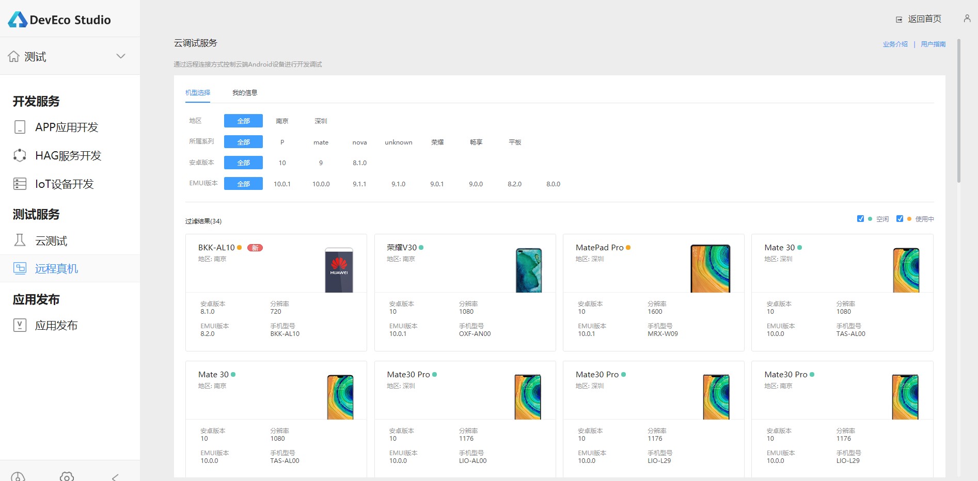The width and height of the screenshot is (978, 481).
Task: Open 云测试 menu item
Action: point(51,241)
